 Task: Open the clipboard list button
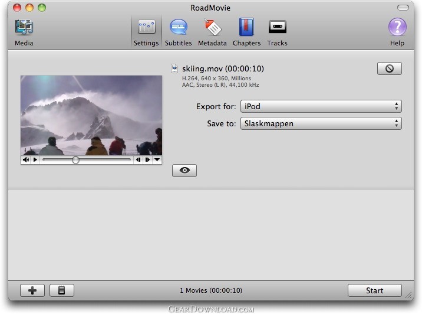[x=62, y=290]
